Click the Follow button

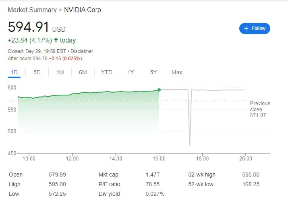tap(255, 28)
